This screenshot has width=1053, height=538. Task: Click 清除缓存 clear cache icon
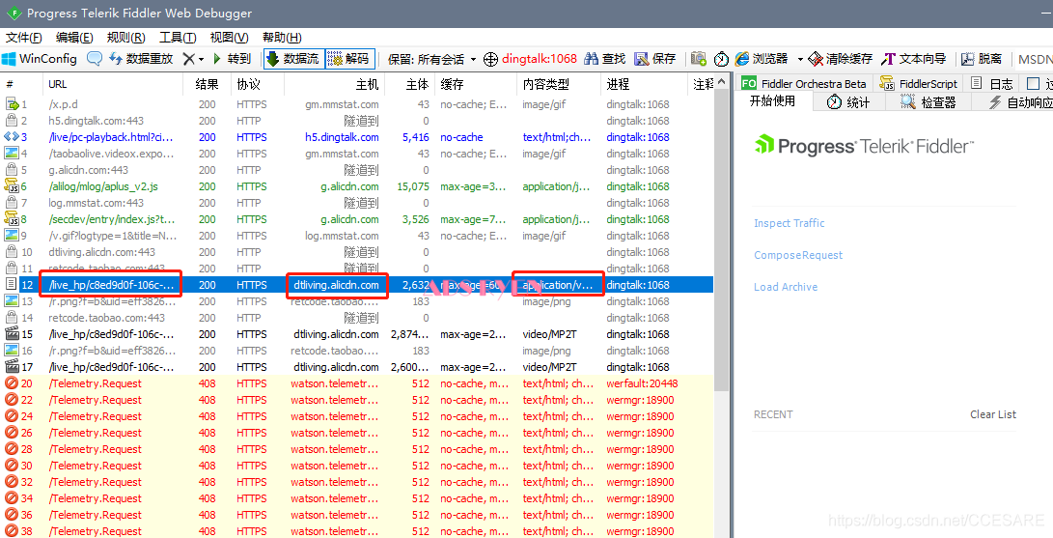click(x=816, y=59)
